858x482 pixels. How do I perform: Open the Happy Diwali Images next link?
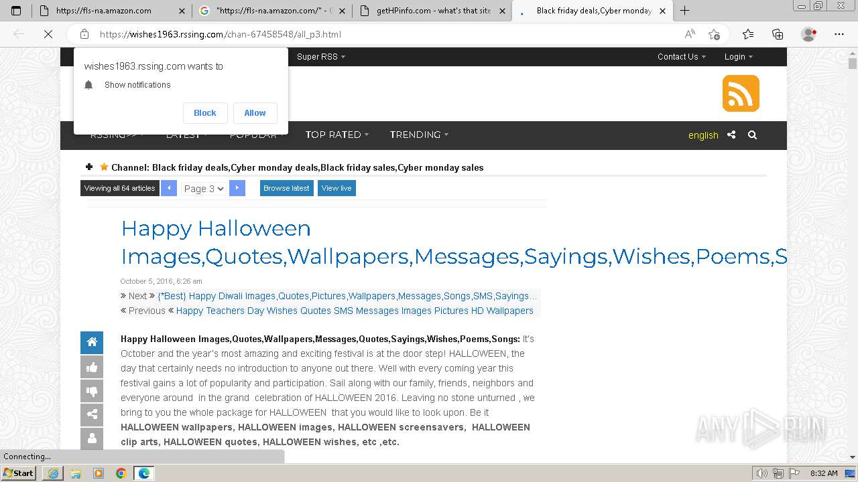click(347, 296)
